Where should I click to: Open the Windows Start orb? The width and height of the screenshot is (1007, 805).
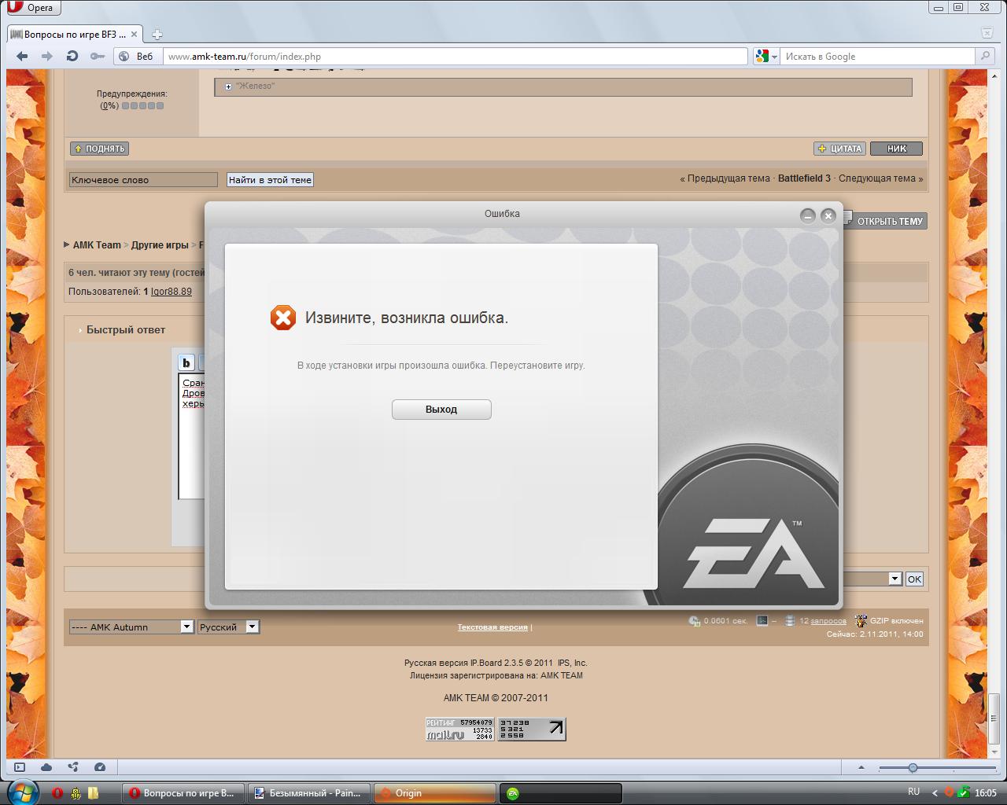[x=23, y=792]
